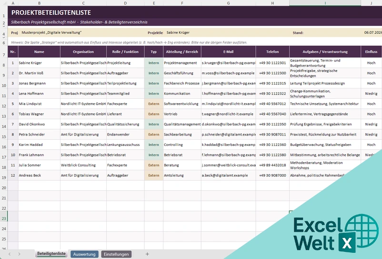Viewport: 382px width, 259px height.
Task: Select name cell Dr. Martin Voß
Action: pyautogui.click(x=39, y=73)
